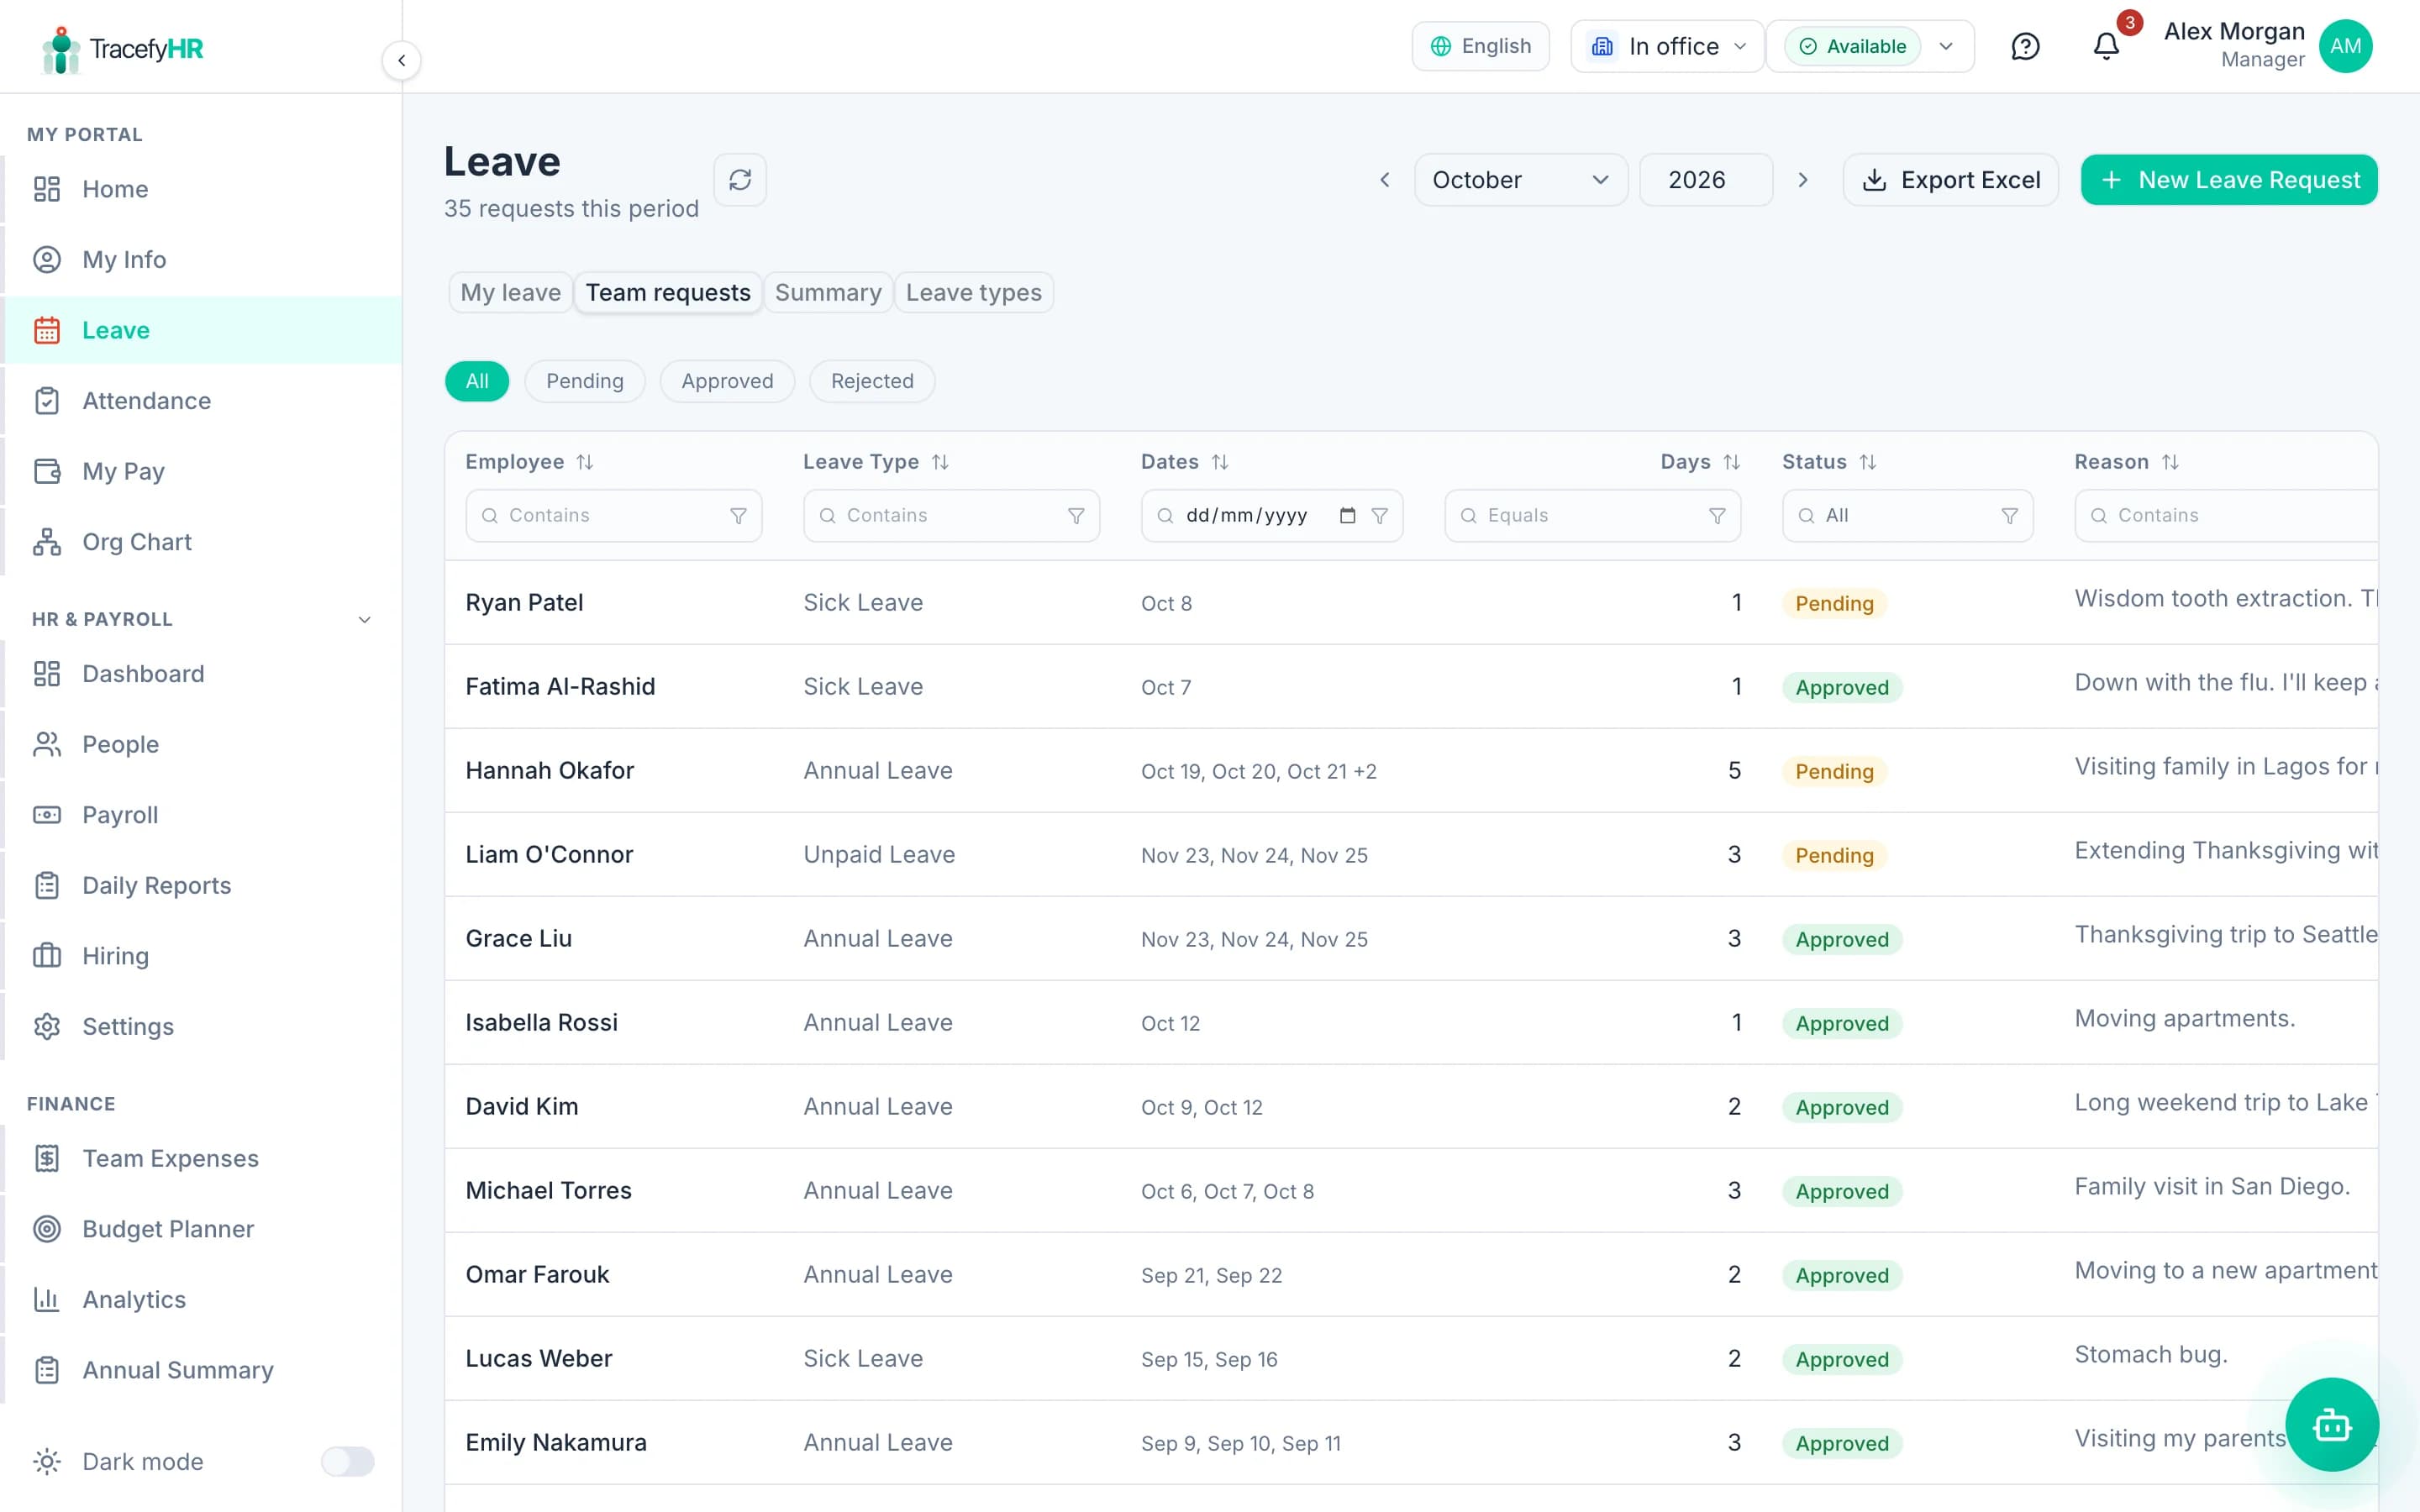Click the Days Equals filter field
2420x1512 pixels.
[x=1592, y=516]
